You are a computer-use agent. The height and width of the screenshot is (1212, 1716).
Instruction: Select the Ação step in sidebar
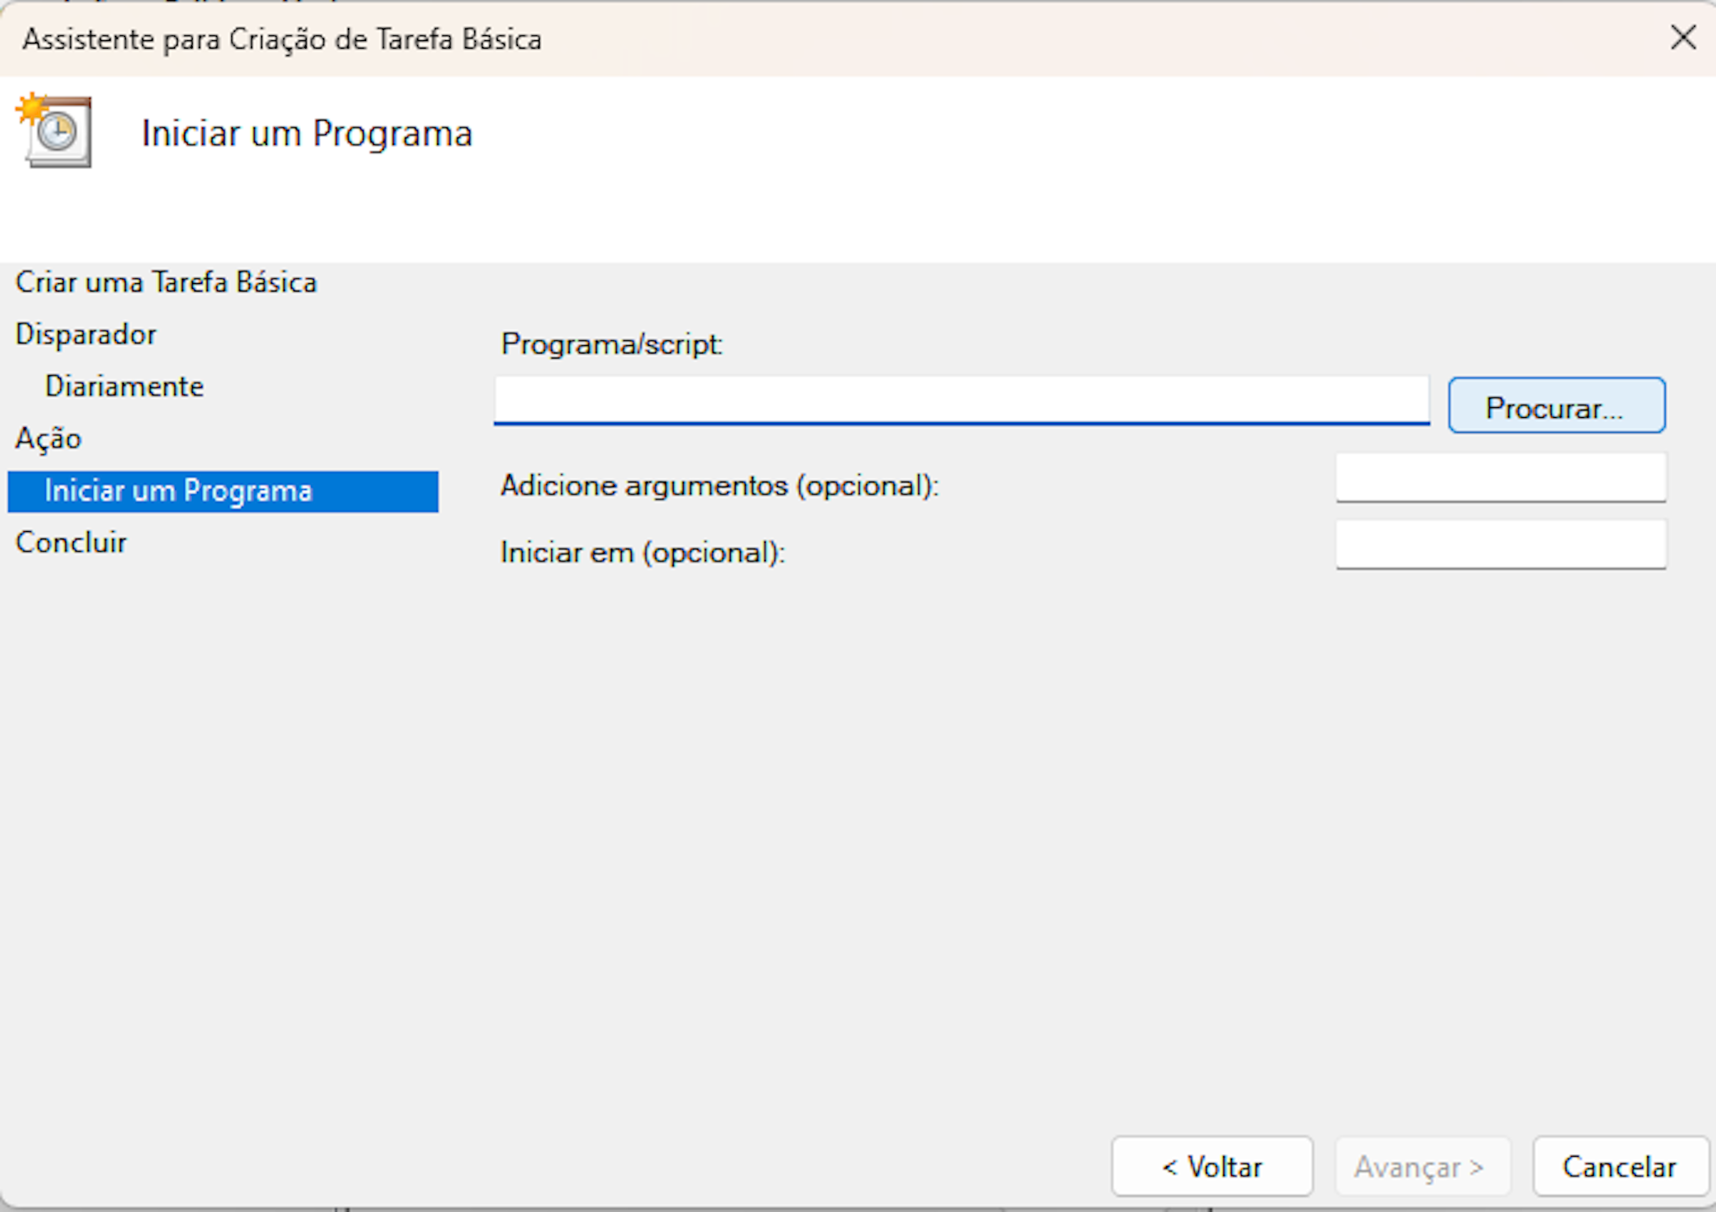[48, 438]
